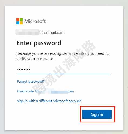The image size is (128, 134).
Task: Focus the password input field
Action: [64, 69]
